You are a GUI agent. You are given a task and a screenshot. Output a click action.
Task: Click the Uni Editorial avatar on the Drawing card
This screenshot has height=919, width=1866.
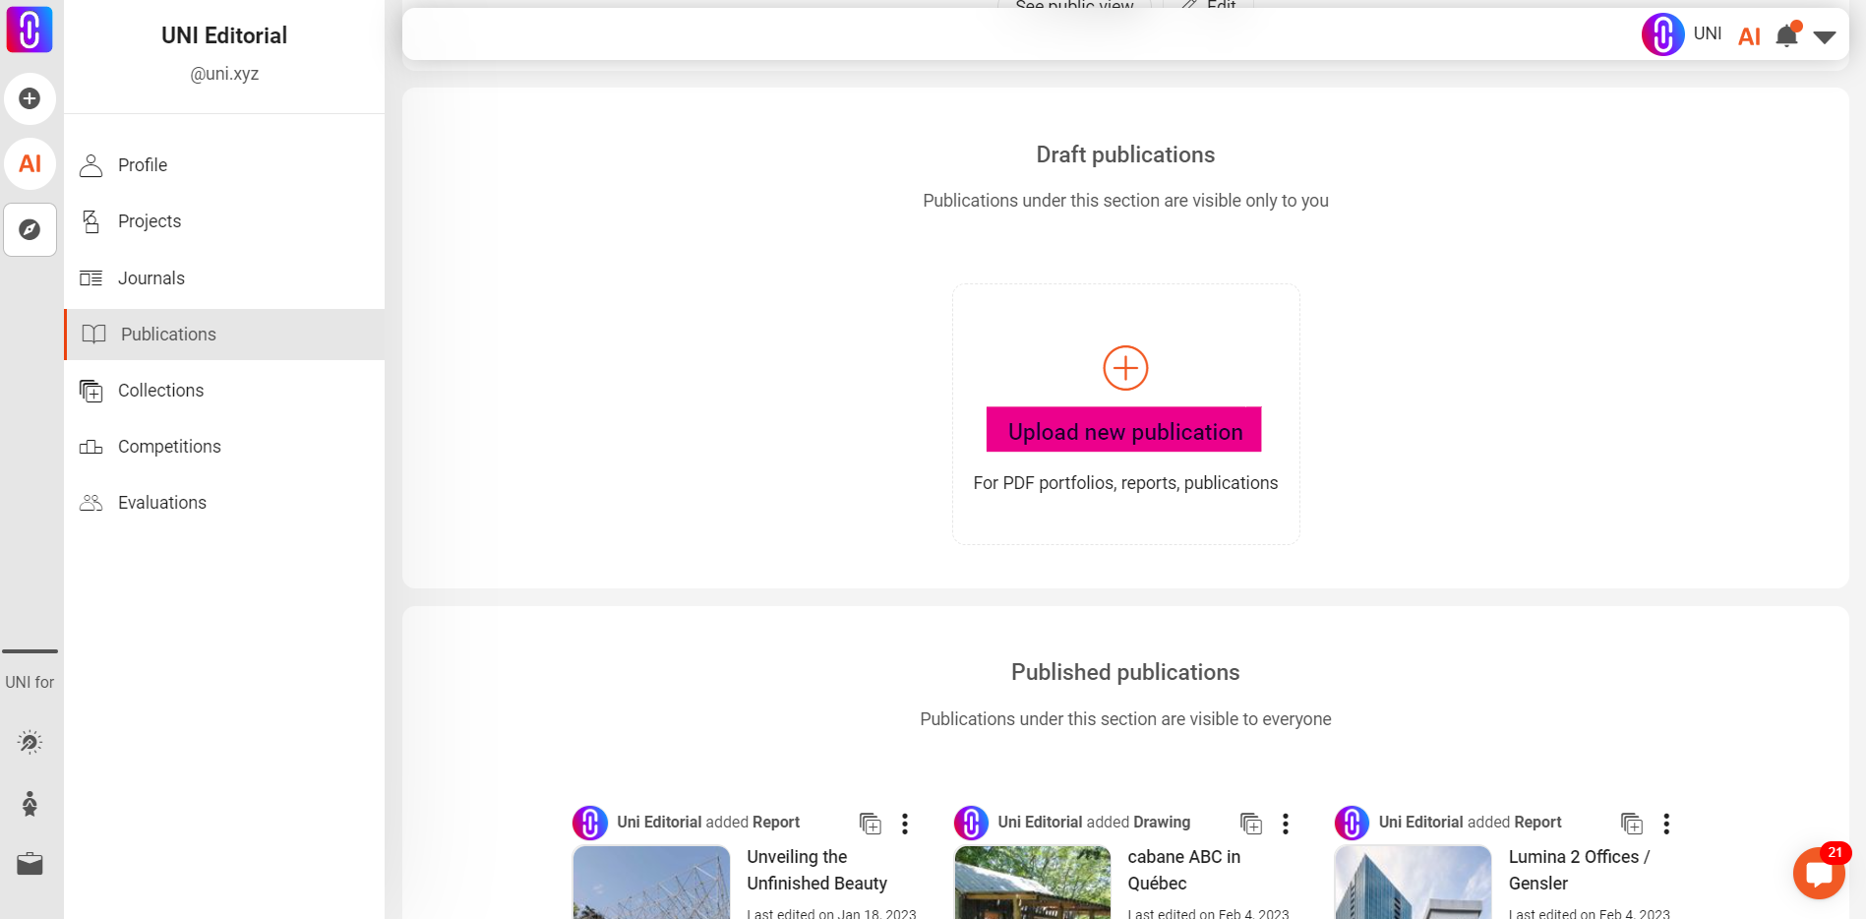click(x=971, y=823)
